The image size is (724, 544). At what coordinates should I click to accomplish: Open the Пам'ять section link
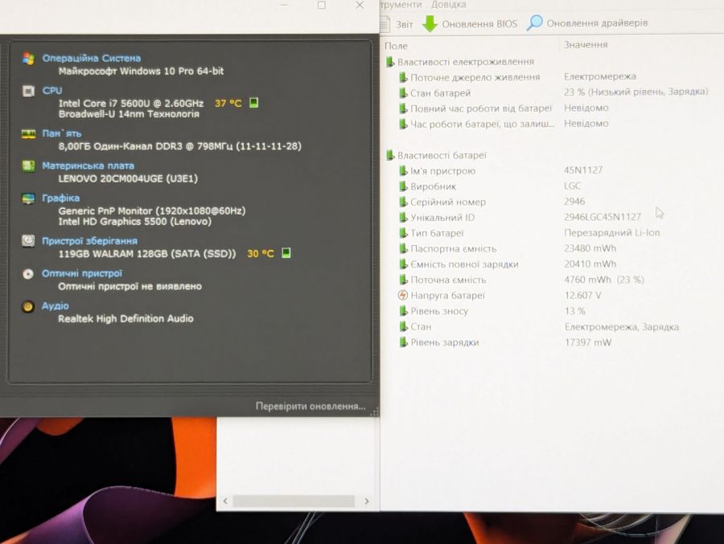coord(62,133)
